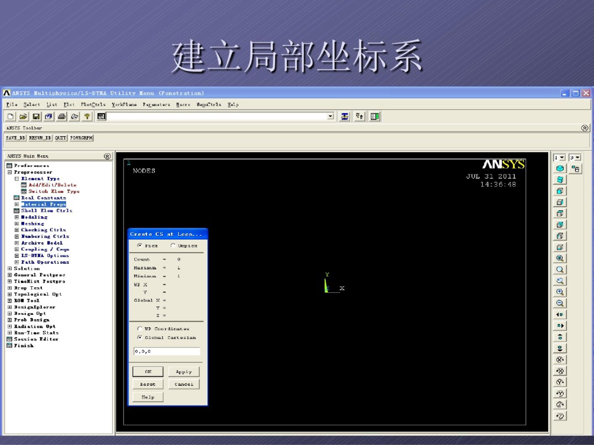Select the Oblique View icon
The height and width of the screenshot is (445, 594).
tap(560, 180)
